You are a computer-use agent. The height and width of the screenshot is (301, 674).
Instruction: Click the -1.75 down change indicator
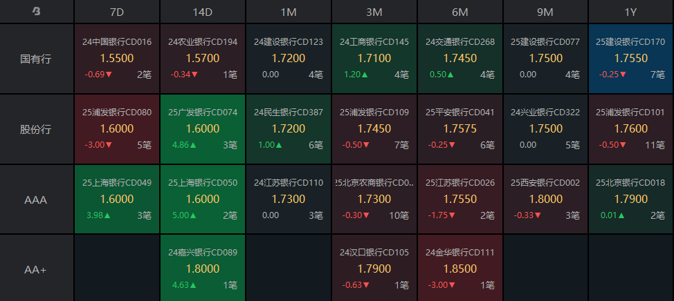442,215
